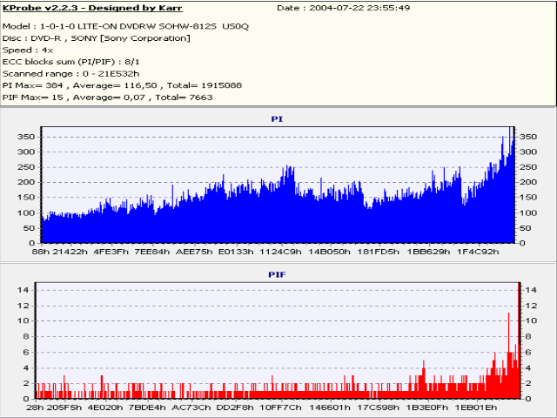Image resolution: width=557 pixels, height=418 pixels.
Task: Click the 17C598h axis label
Action: [x=378, y=408]
